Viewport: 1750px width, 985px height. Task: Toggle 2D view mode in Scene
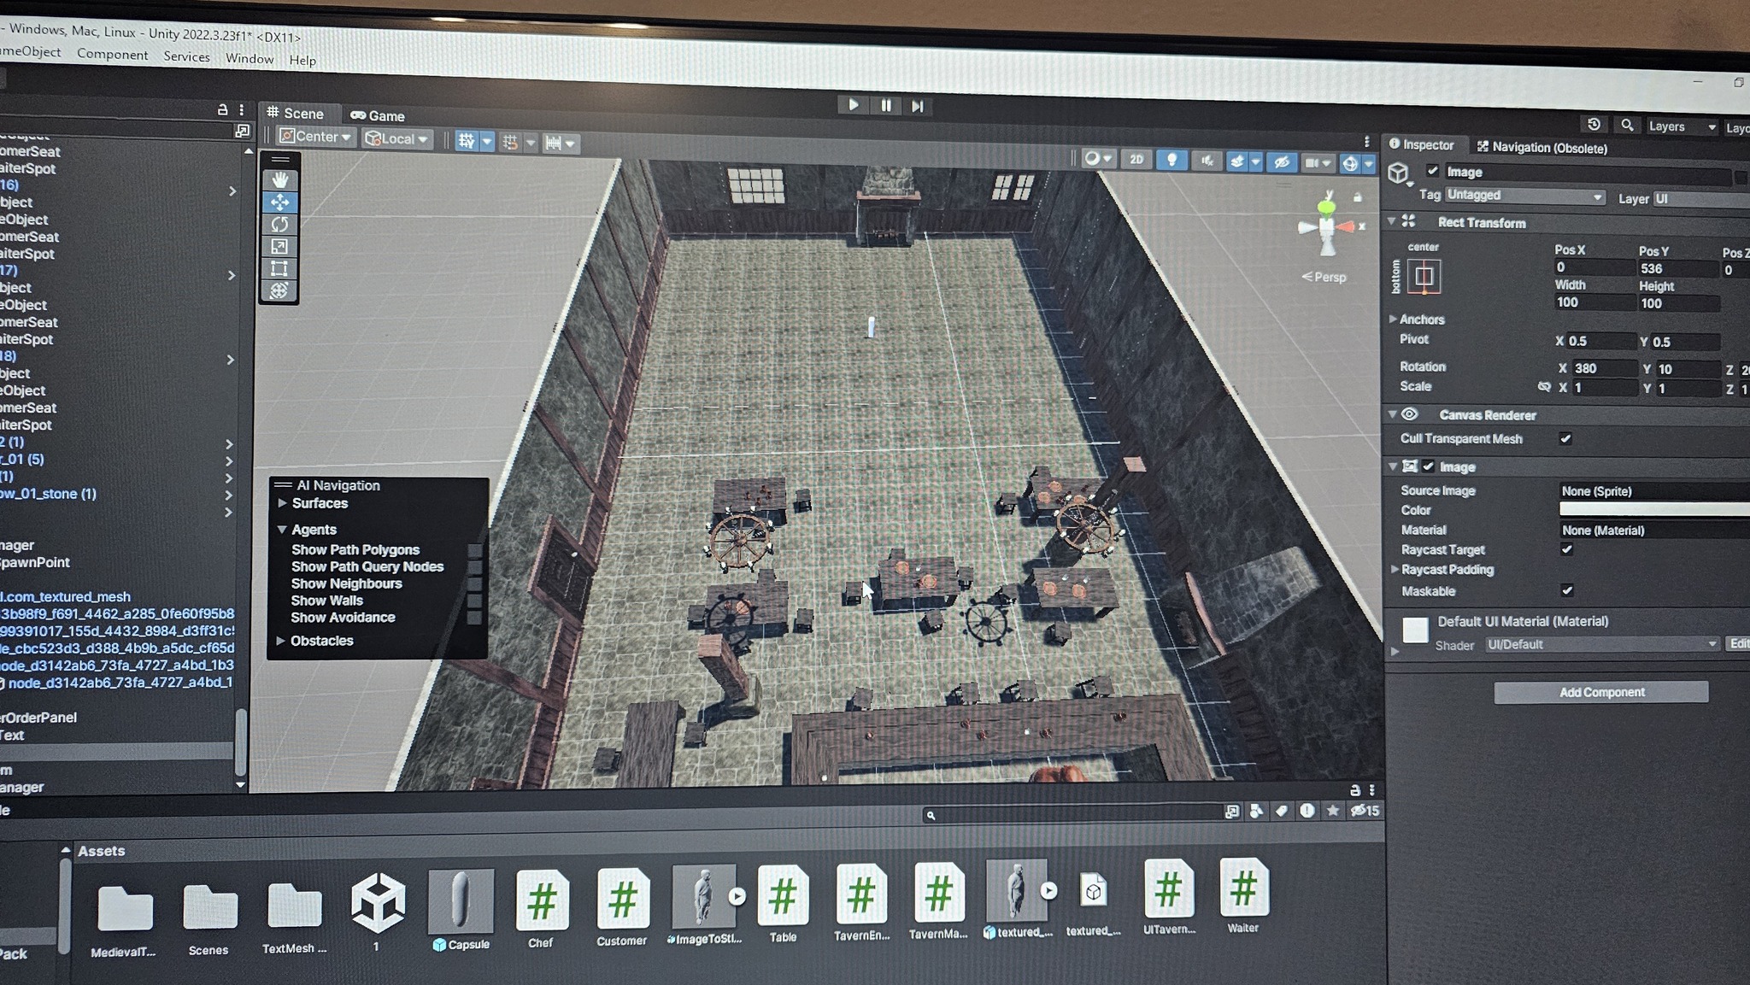point(1136,160)
